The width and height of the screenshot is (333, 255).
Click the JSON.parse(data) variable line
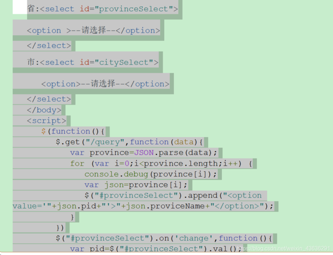[144, 152]
